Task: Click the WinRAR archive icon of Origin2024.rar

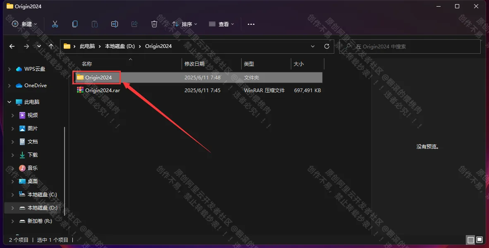Action: [80, 90]
